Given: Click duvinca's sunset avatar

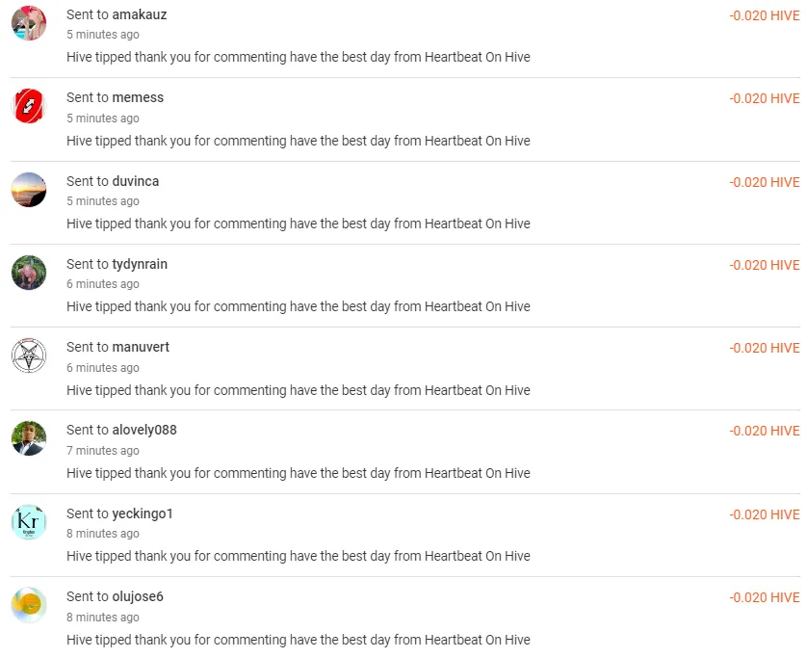Looking at the screenshot, I should pos(29,190).
